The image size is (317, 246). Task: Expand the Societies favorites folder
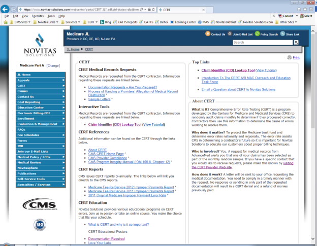point(71,22)
